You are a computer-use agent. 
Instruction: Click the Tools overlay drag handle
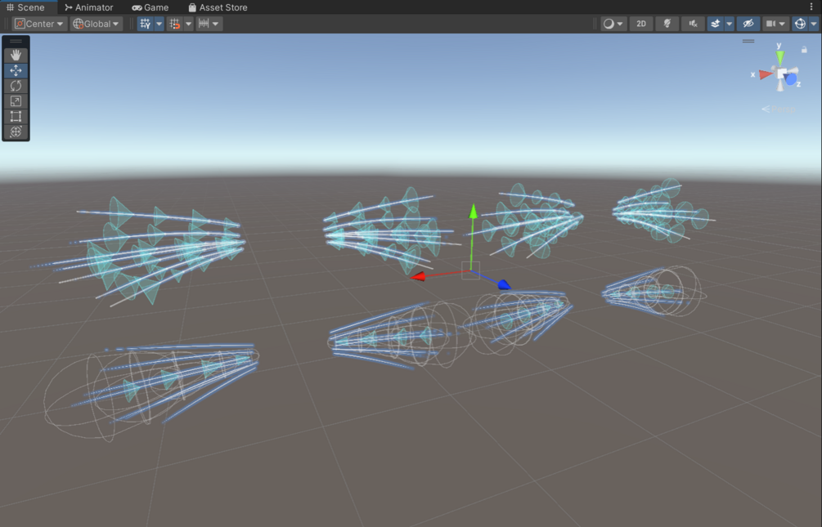click(x=16, y=41)
